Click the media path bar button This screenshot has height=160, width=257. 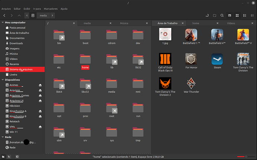tap(43, 15)
